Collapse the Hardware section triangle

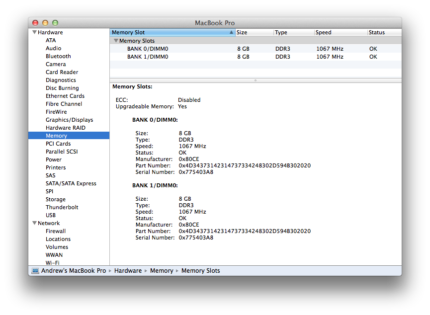pyautogui.click(x=35, y=32)
